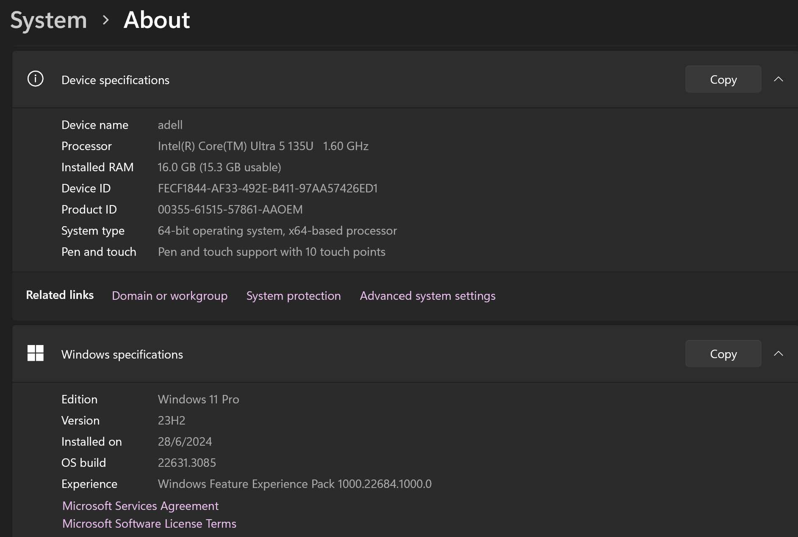Viewport: 798px width, 537px height.
Task: Click the Processor label
Action: 86,146
